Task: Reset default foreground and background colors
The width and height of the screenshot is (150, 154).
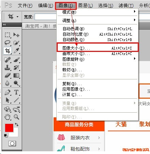Action: click(x=5, y=135)
